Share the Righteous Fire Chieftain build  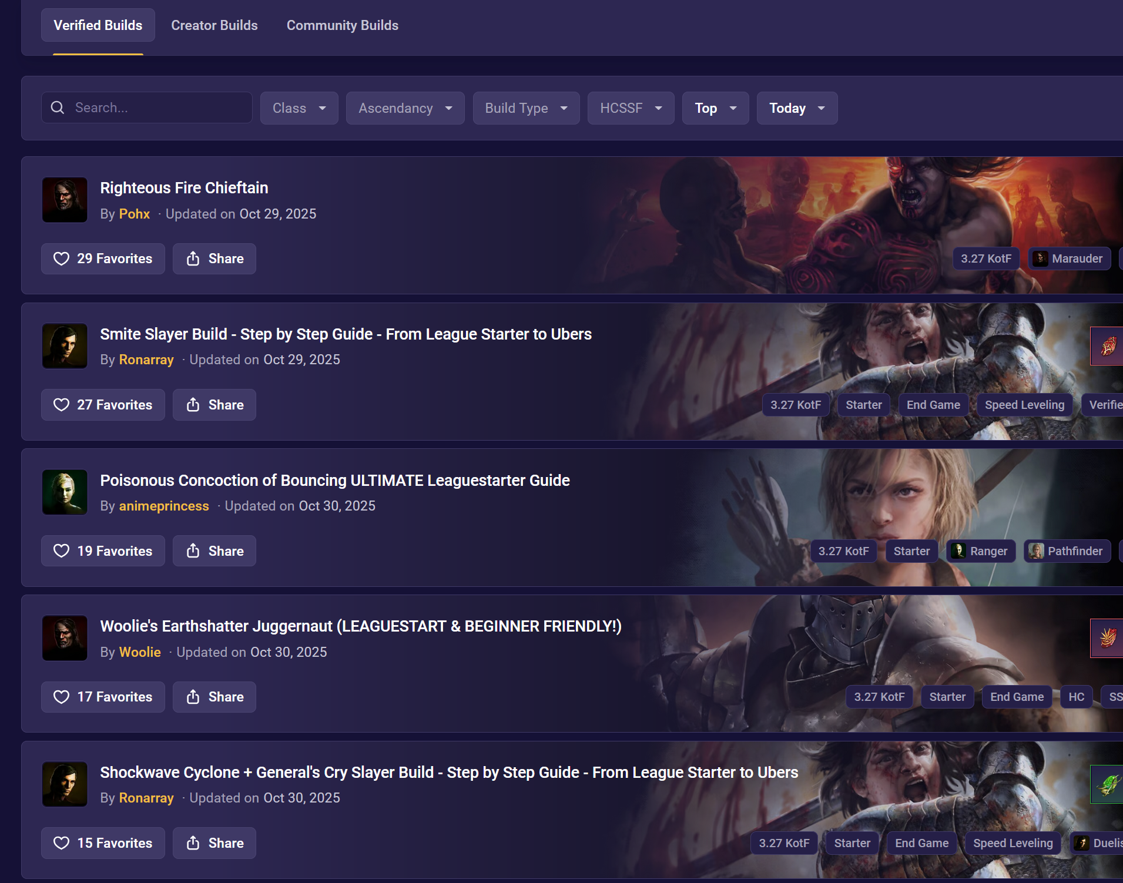coord(214,258)
